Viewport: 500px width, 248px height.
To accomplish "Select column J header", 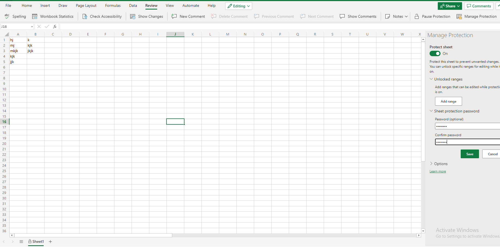I will coord(175,34).
